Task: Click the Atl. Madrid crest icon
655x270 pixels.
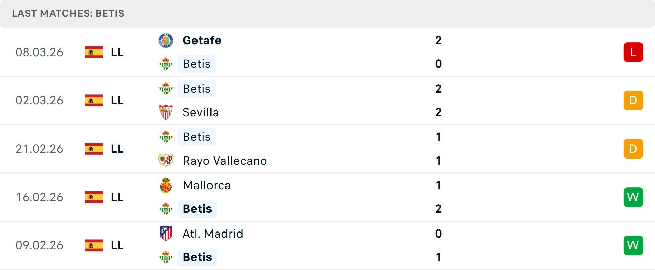Action: pos(166,234)
